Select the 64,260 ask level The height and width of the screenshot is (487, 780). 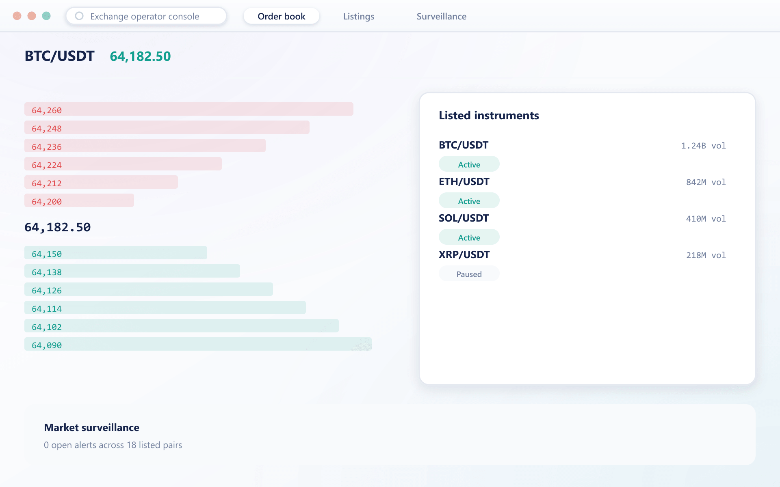[x=189, y=109]
